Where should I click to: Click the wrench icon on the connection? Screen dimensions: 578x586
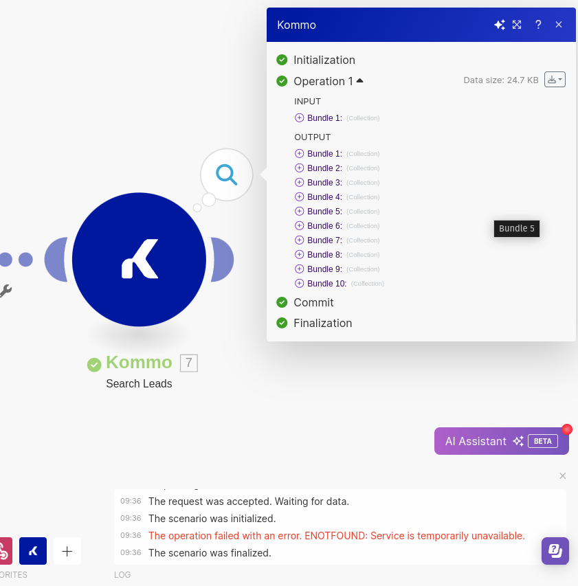[6, 291]
